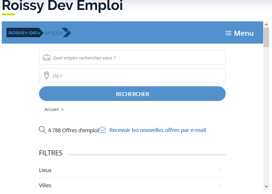Click the location pin icon
Screen dimensions: 272x194
[47, 75]
